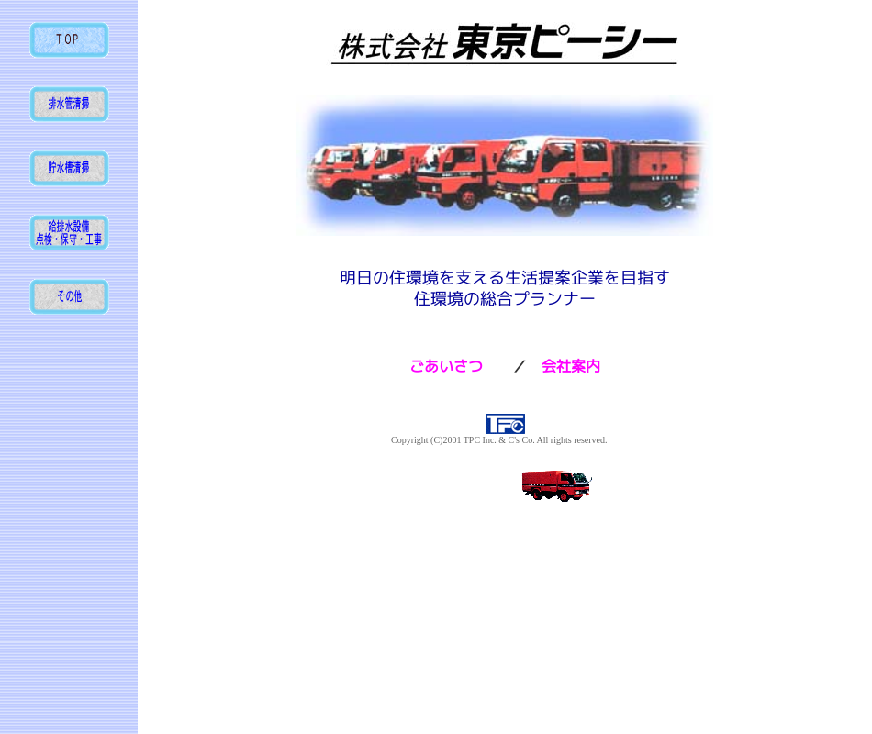This screenshot has width=872, height=734.
Task: Click the slash separator between the links
Action: 520,367
